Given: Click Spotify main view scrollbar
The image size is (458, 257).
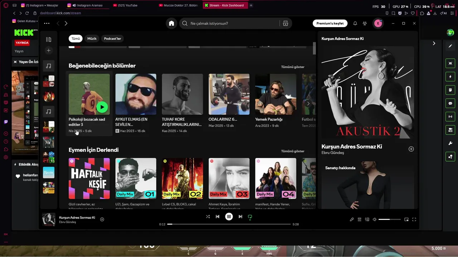Looking at the screenshot, I should tap(315, 48).
